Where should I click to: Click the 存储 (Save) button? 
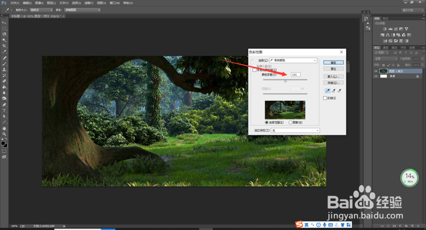pos(334,83)
